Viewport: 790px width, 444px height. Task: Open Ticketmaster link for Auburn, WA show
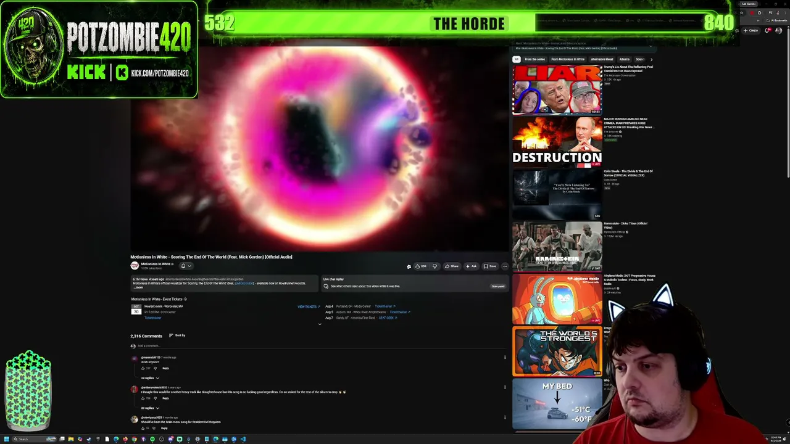coord(400,312)
